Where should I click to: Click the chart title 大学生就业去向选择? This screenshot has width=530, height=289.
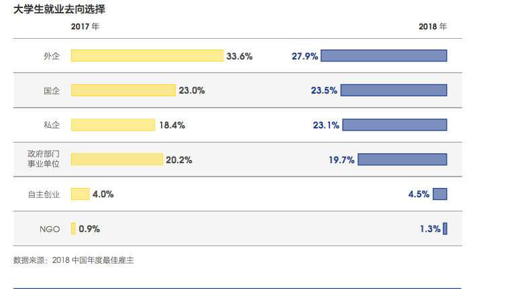[x=59, y=10]
